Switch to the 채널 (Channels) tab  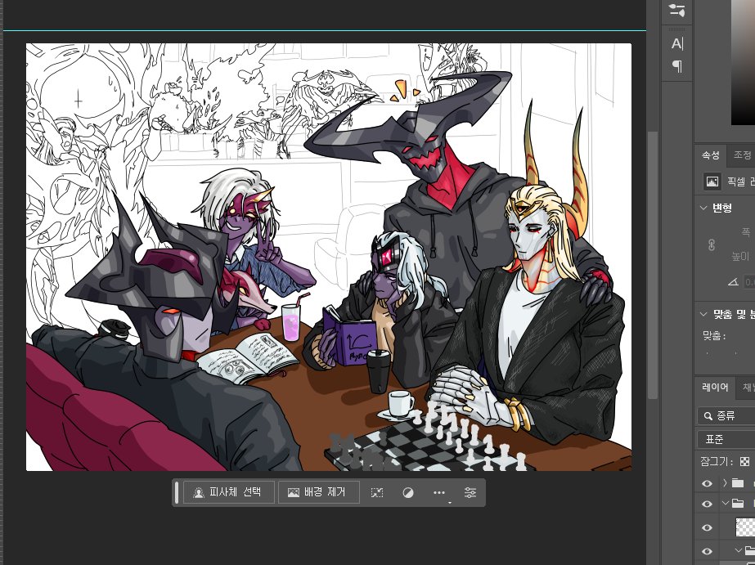(748, 388)
